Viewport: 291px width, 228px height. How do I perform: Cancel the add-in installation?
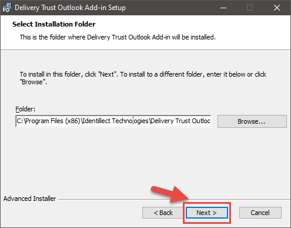(x=260, y=213)
